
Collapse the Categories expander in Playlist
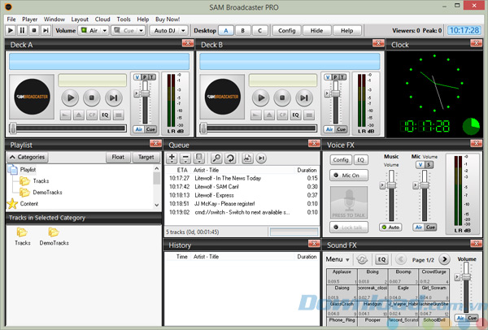[28, 157]
